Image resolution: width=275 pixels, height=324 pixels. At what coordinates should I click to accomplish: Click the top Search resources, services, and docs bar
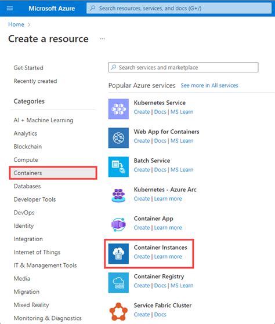click(179, 8)
